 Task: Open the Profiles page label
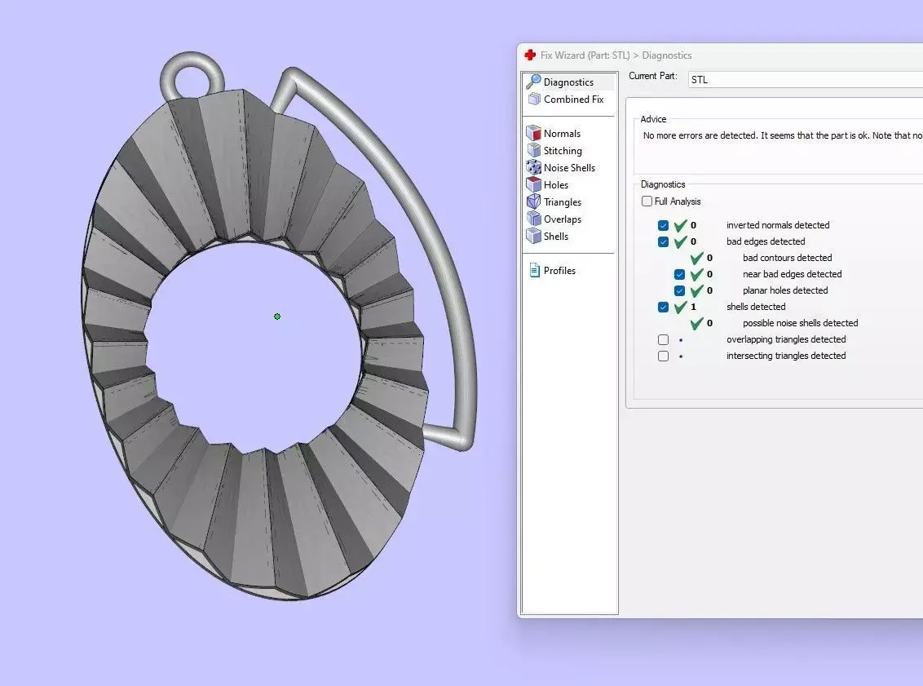click(560, 270)
